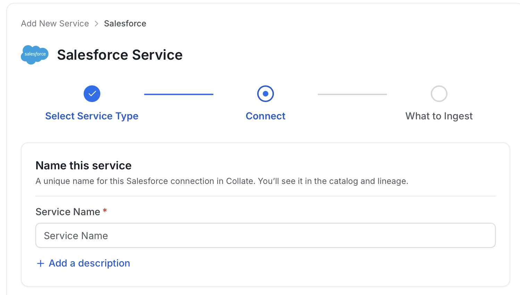Click the completed Select Service Type checkmark
Viewport: 520px width, 295px height.
click(x=92, y=94)
